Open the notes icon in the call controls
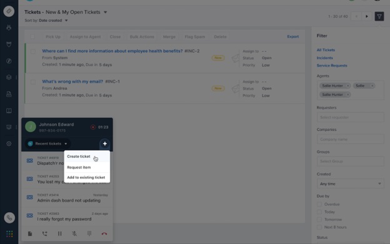The width and height of the screenshot is (390, 244). [x=30, y=233]
